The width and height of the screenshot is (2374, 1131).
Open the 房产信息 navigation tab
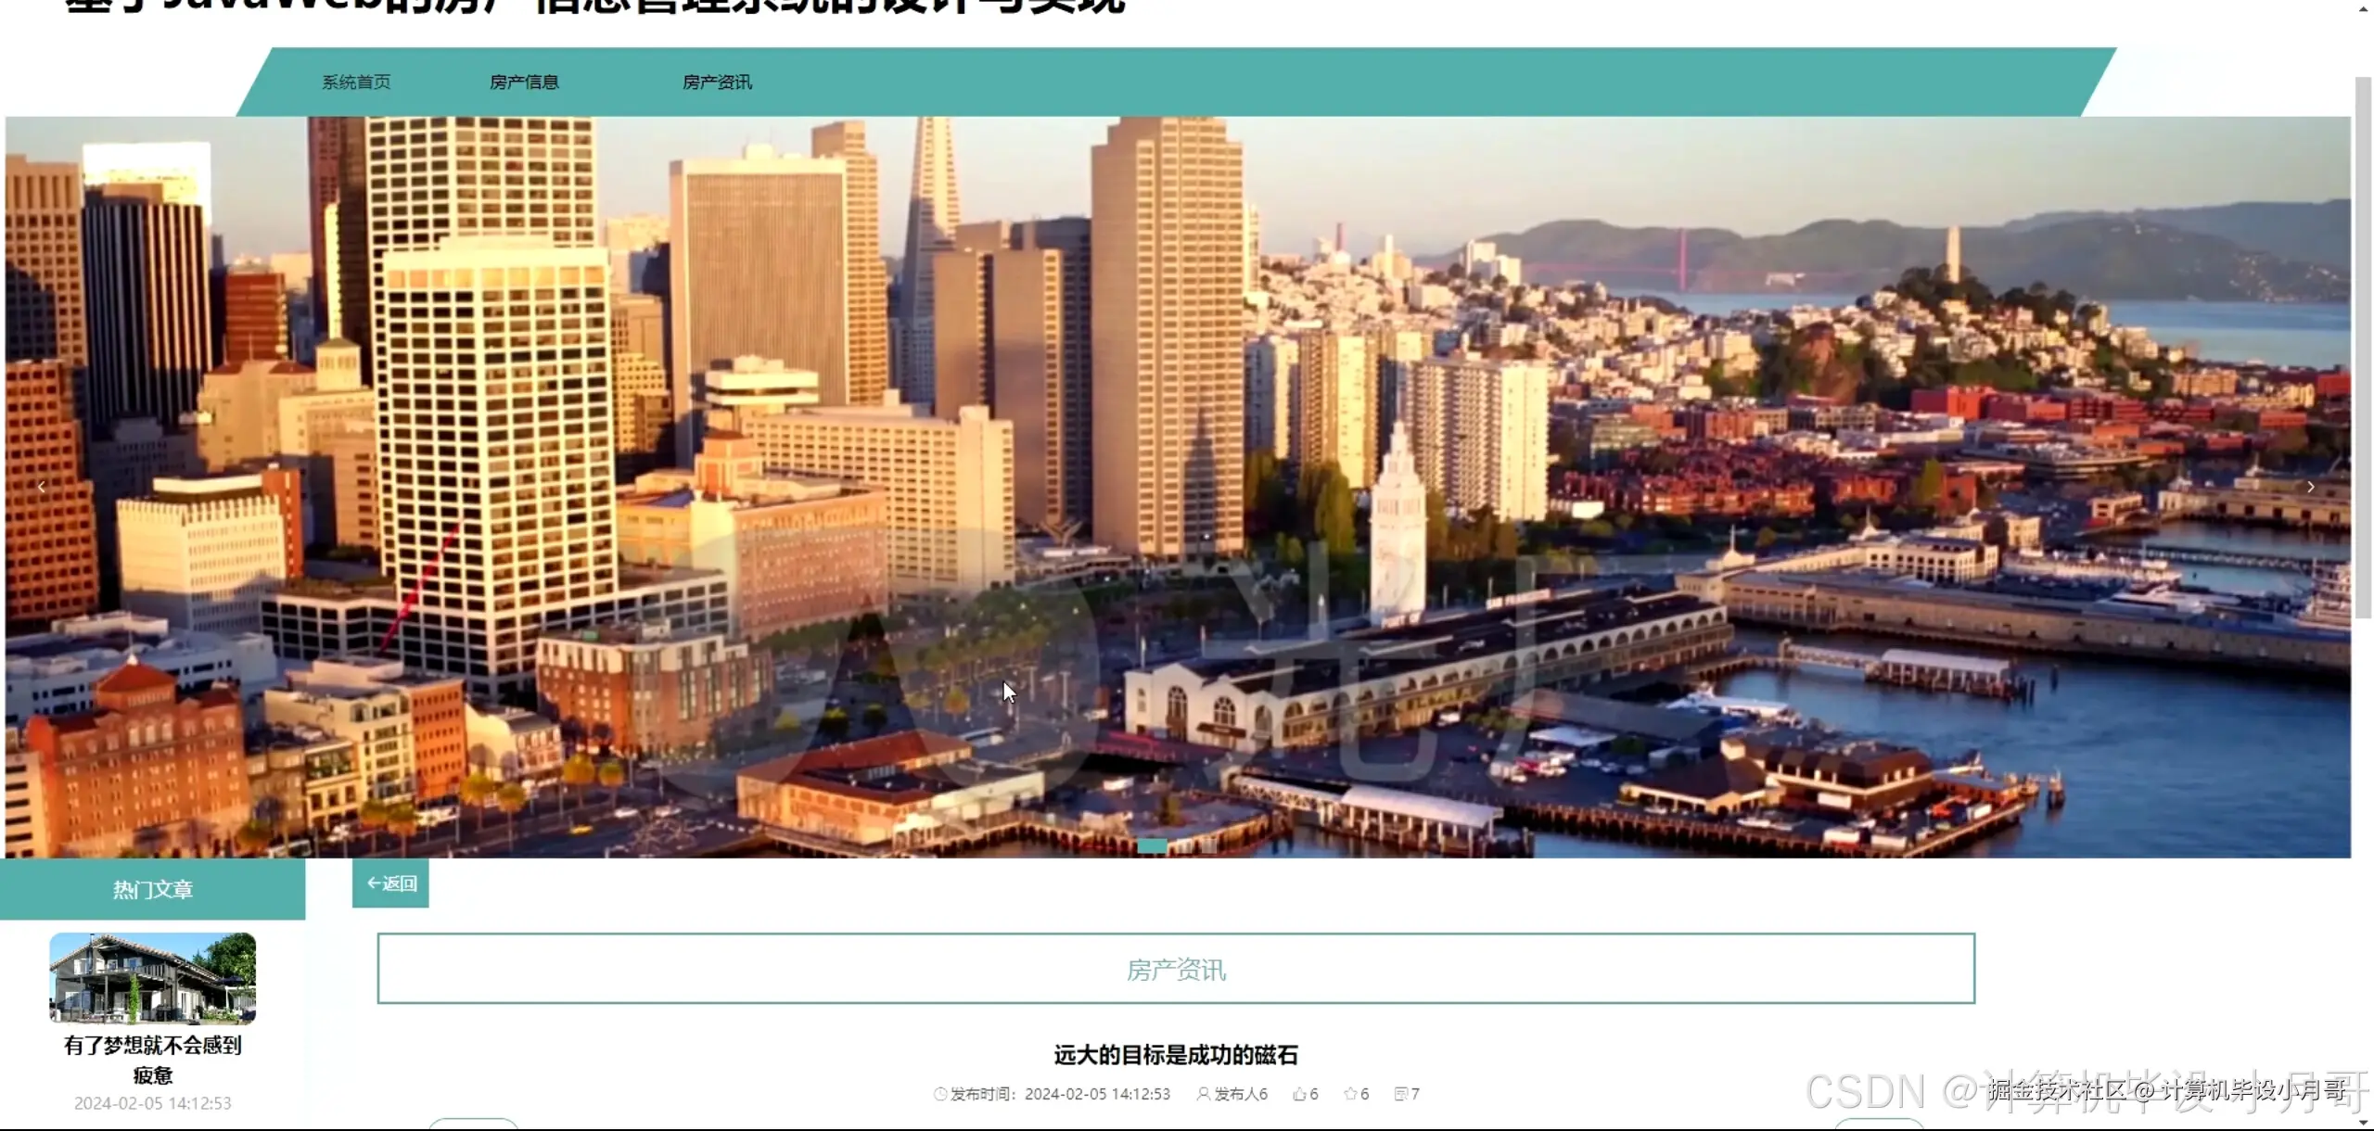coord(526,82)
